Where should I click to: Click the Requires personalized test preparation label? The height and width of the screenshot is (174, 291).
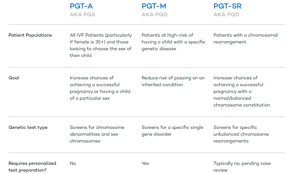32,167
